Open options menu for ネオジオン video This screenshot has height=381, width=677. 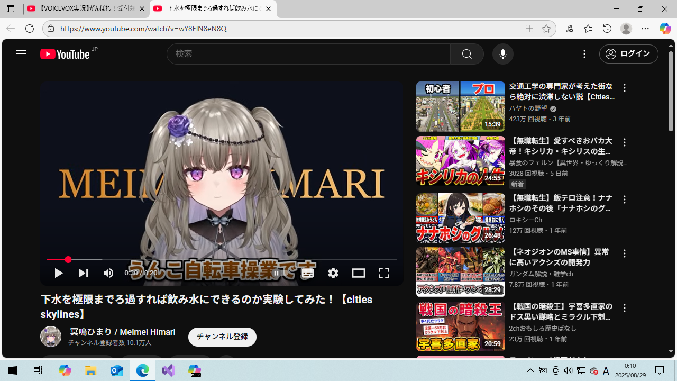tap(625, 254)
